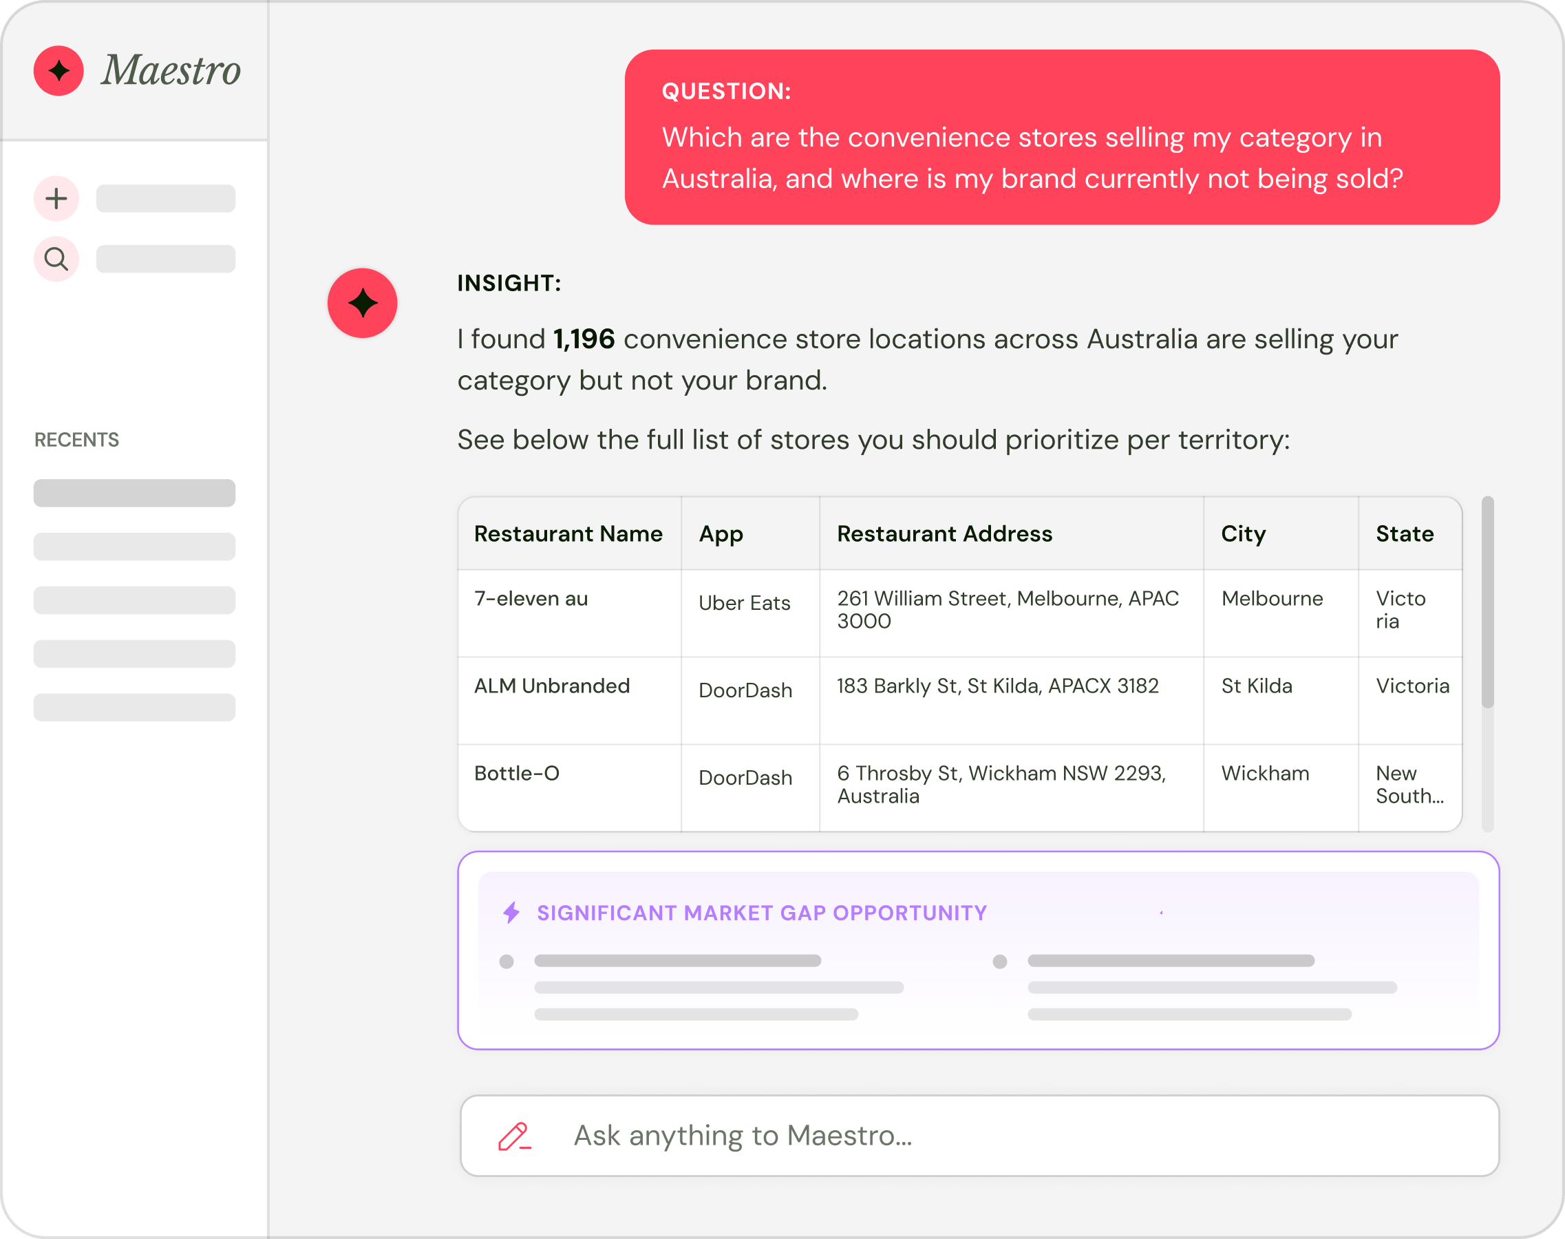Open the search magnifier icon
1565x1239 pixels.
point(56,259)
